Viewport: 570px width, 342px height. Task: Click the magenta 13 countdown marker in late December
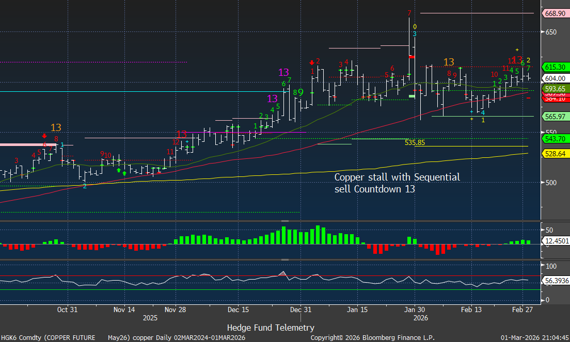point(283,72)
